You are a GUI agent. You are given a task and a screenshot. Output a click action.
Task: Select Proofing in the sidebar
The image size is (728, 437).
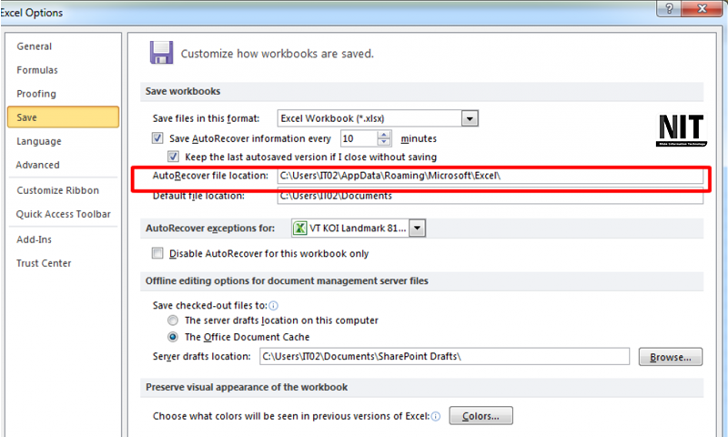pos(36,94)
